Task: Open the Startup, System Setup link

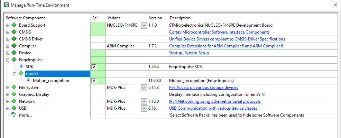Action: (189, 53)
